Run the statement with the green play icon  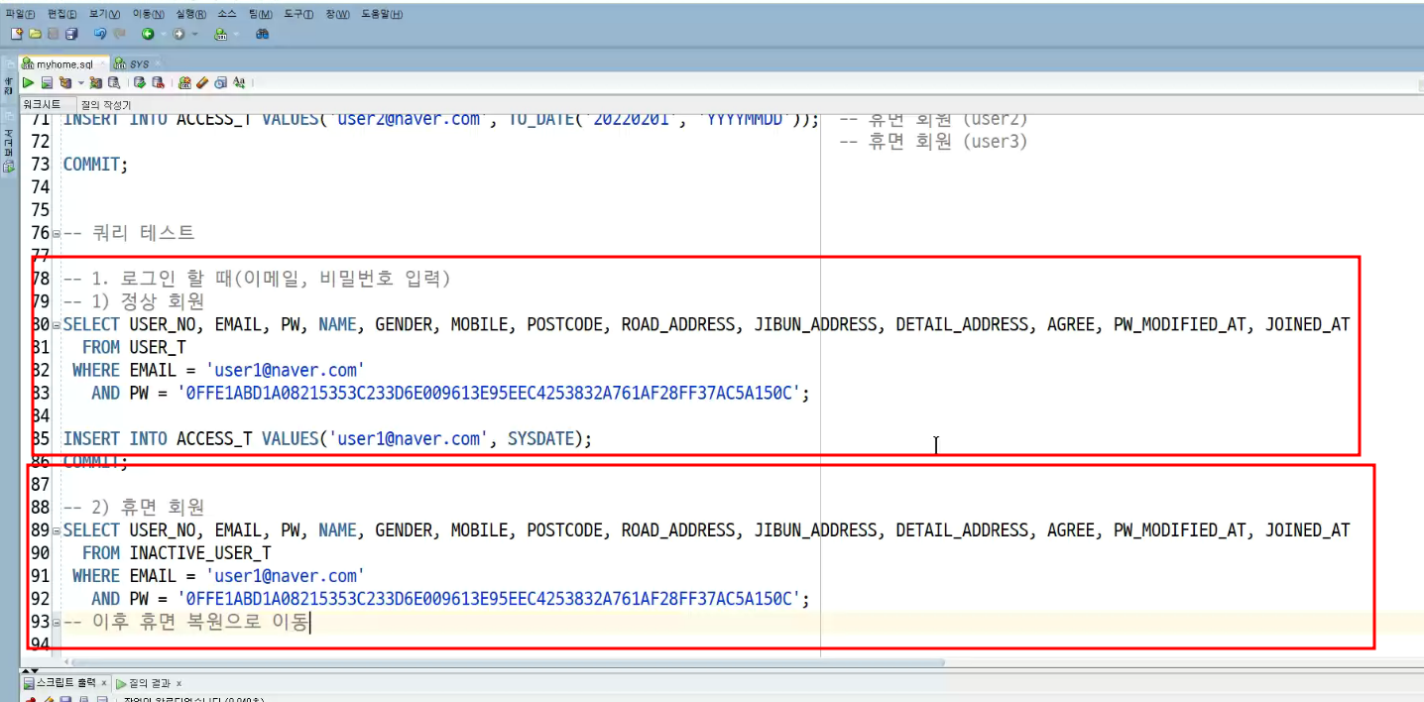point(28,82)
